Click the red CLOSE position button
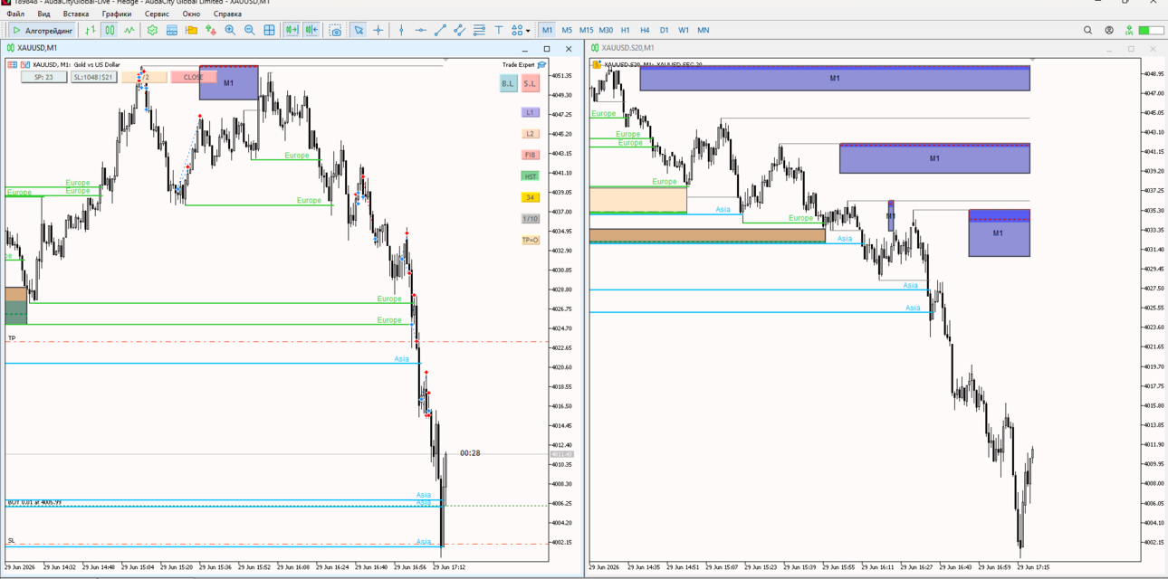The image size is (1168, 579). (x=194, y=77)
